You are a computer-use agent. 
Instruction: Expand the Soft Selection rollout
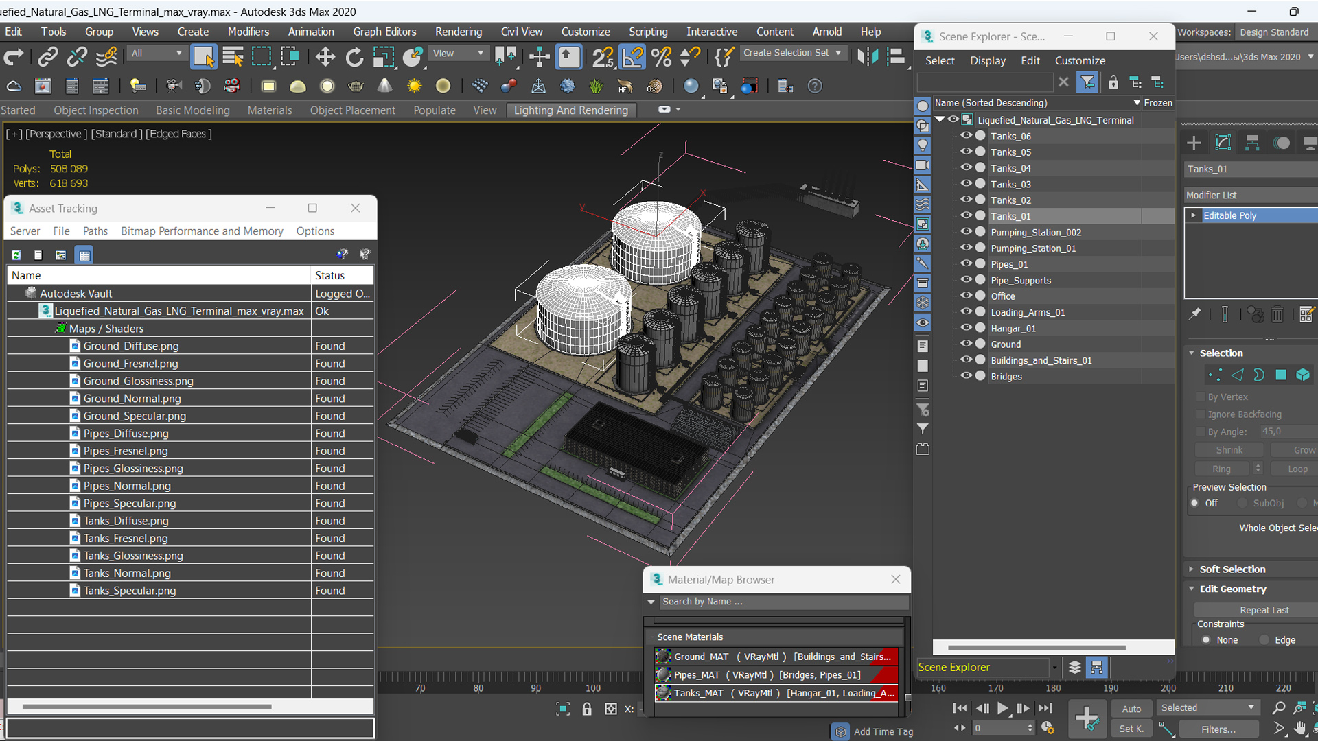click(1232, 569)
